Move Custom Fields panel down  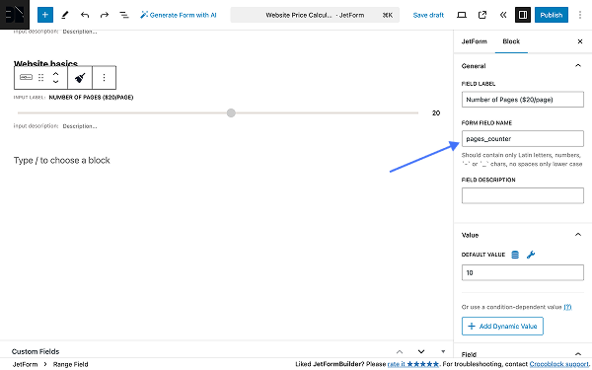click(x=421, y=351)
